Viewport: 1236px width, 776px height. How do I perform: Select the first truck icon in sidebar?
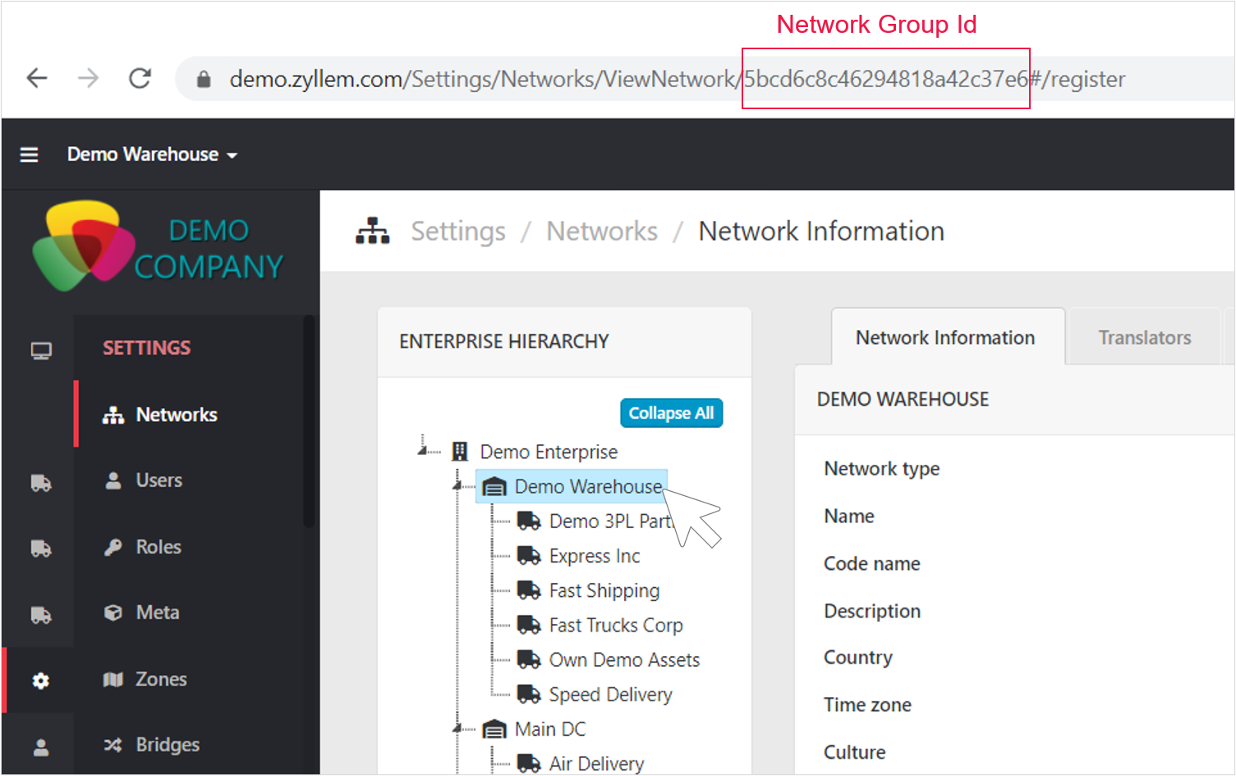(x=41, y=483)
